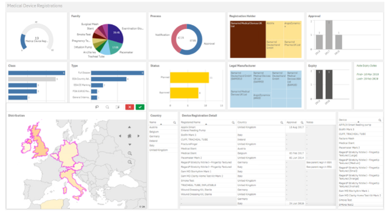Click the gauge showing 19 device registrations
The image size is (385, 215).
pos(37,37)
